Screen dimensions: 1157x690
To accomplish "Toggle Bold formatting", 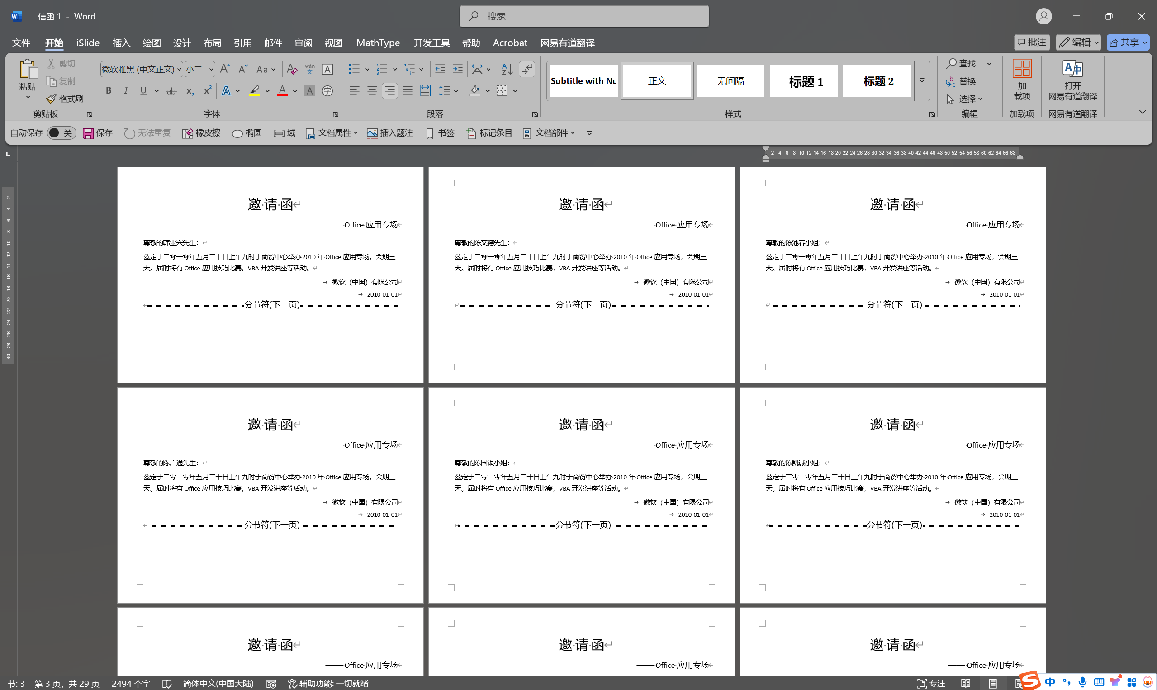I will (109, 91).
